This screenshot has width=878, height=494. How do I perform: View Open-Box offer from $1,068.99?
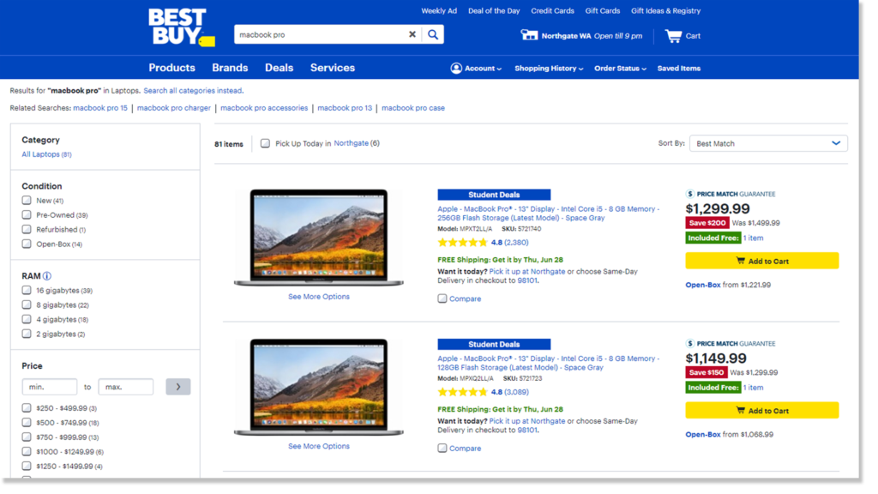point(729,434)
